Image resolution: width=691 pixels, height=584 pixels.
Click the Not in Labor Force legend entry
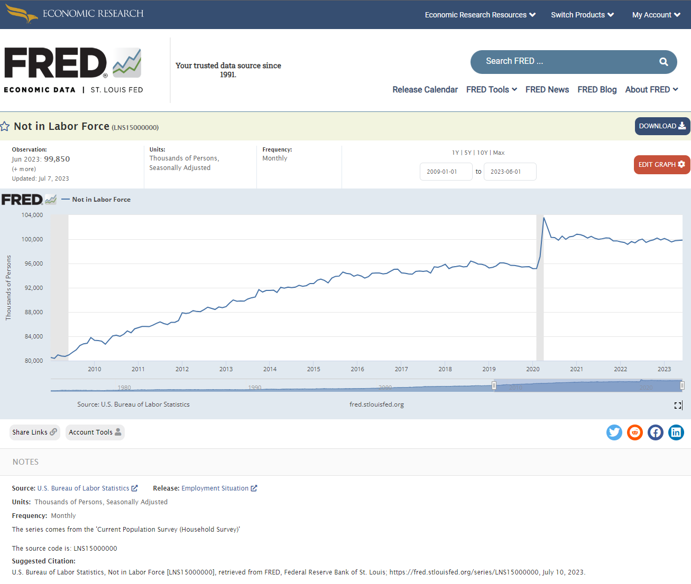point(96,200)
